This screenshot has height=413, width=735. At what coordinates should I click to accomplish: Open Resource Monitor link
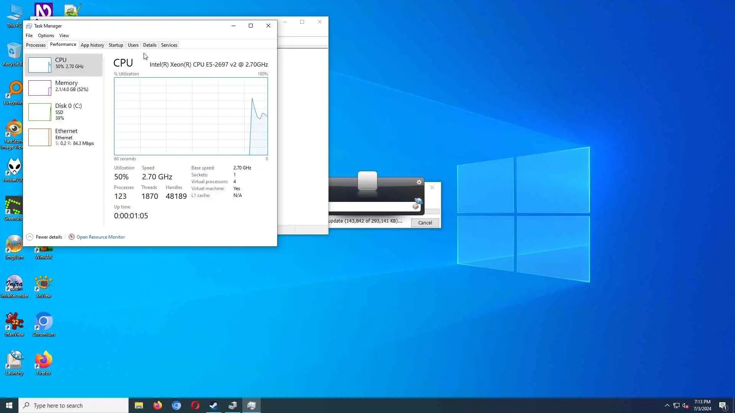[x=100, y=237]
